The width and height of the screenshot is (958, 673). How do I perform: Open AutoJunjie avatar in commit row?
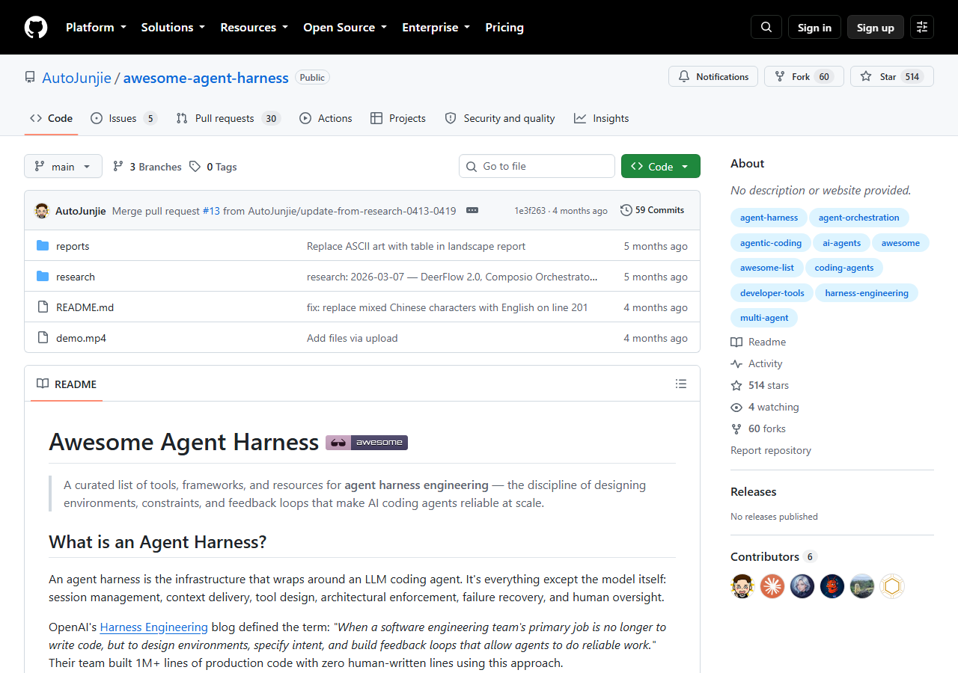point(42,211)
